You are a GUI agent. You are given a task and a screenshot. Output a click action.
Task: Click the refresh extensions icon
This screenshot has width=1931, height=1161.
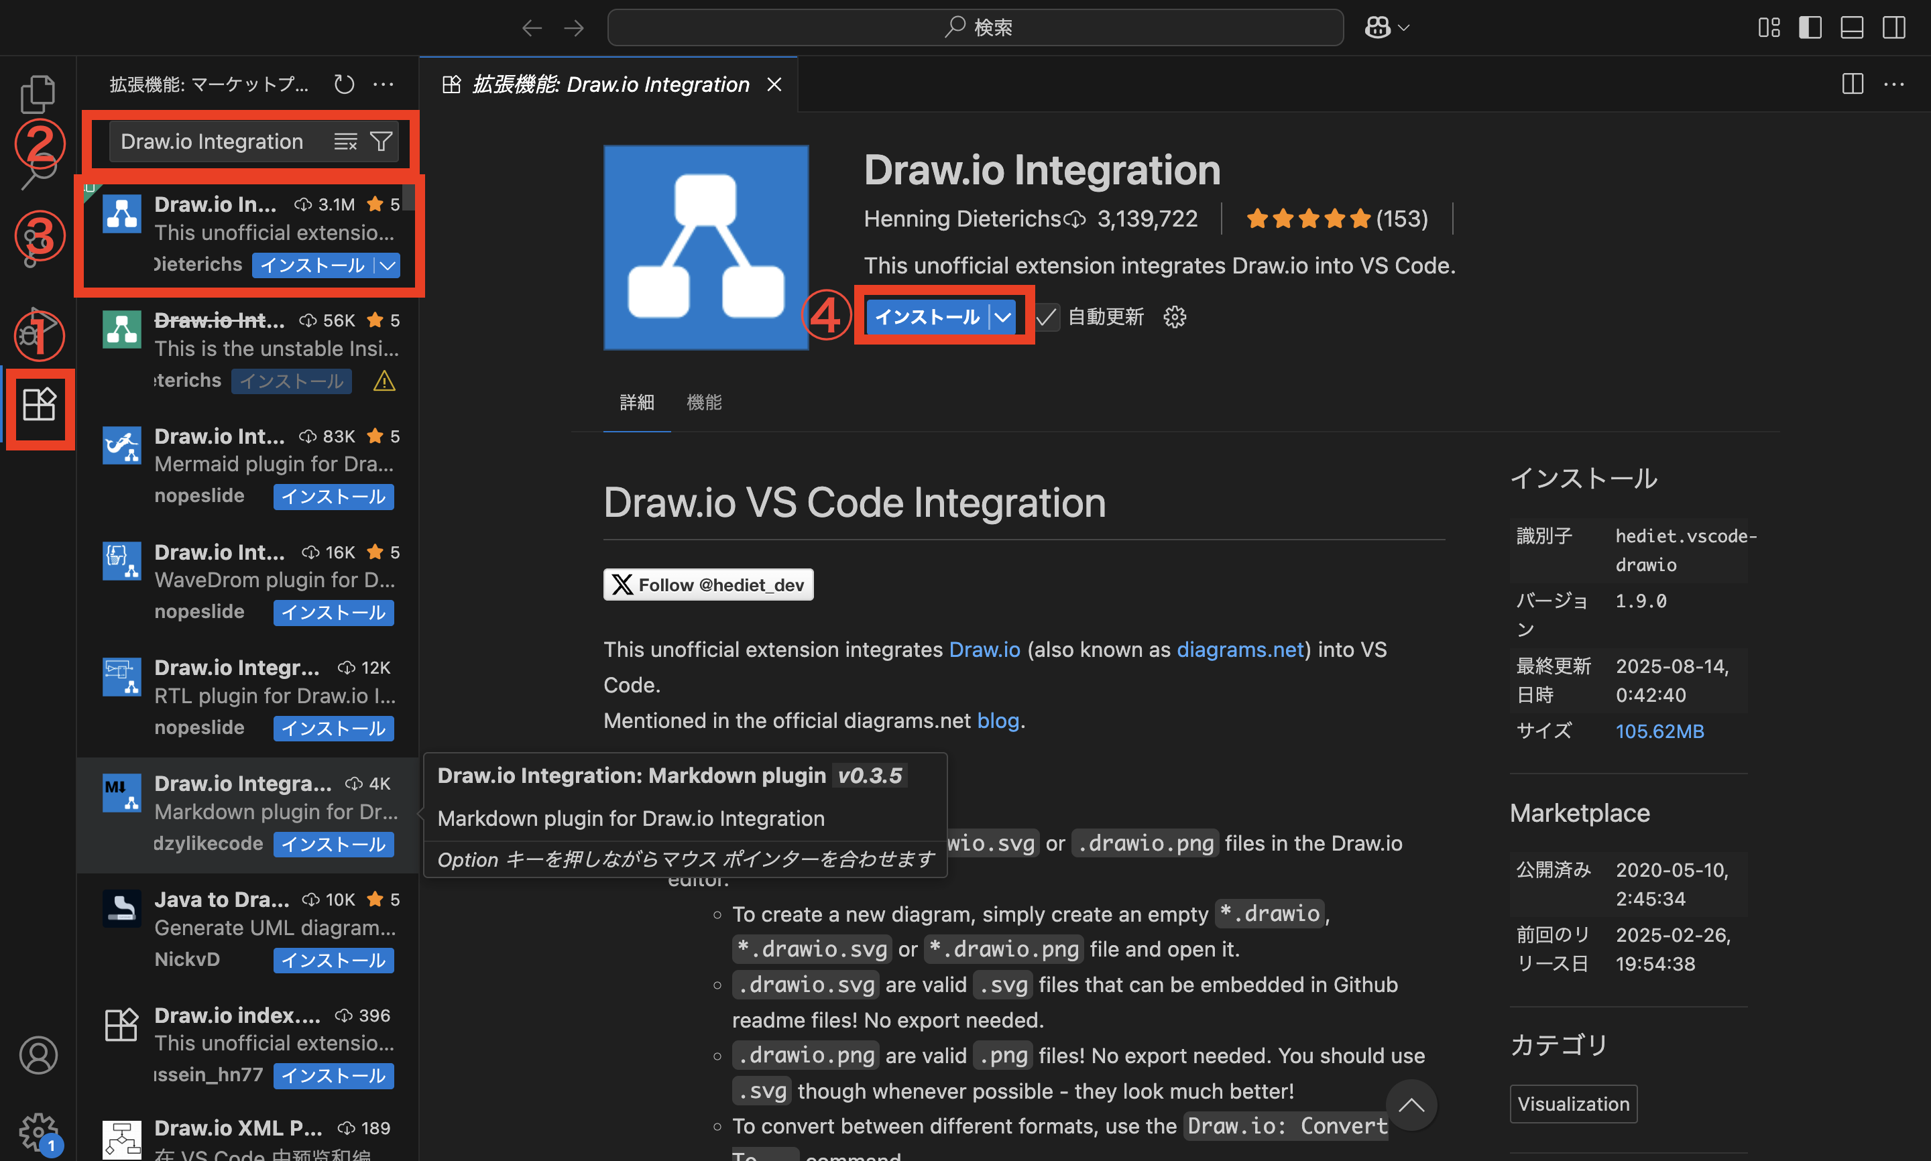(x=344, y=84)
